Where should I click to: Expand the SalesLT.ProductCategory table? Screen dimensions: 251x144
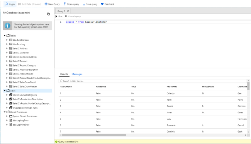pos(7,65)
